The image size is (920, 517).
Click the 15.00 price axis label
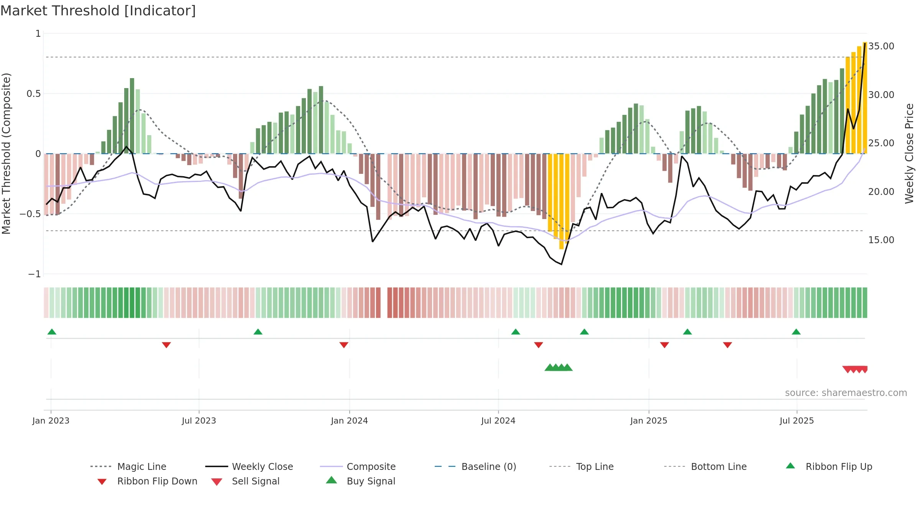pyautogui.click(x=881, y=240)
